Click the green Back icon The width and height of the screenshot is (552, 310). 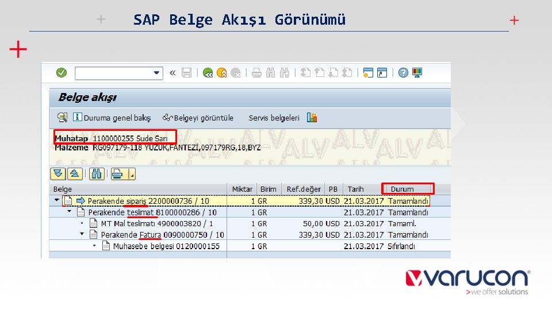[x=208, y=73]
